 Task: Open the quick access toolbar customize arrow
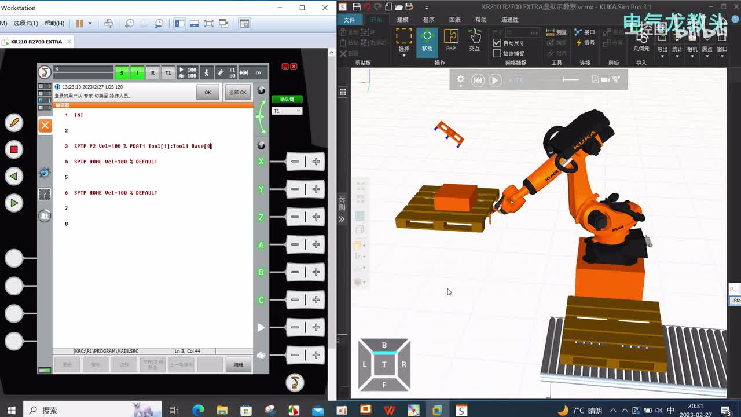pyautogui.click(x=427, y=8)
